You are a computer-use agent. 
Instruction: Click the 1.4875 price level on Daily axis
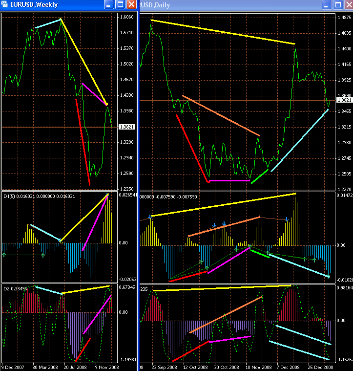(x=345, y=18)
